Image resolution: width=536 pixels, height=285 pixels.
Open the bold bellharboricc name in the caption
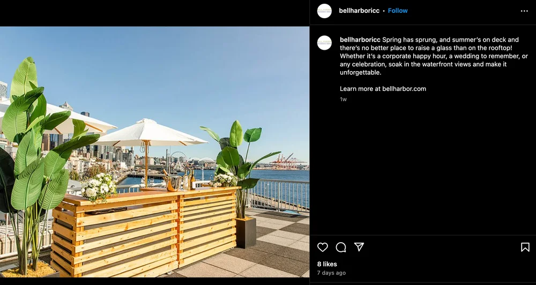pyautogui.click(x=360, y=40)
